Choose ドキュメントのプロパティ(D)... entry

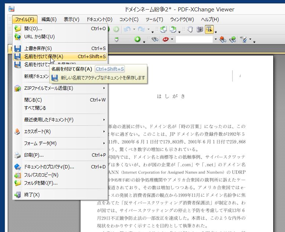[60, 167]
